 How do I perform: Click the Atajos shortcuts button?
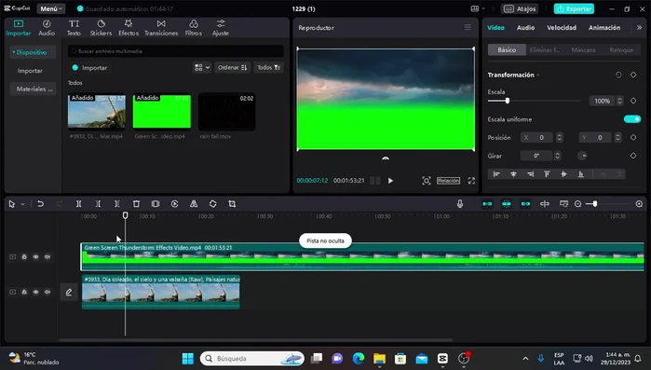(521, 8)
